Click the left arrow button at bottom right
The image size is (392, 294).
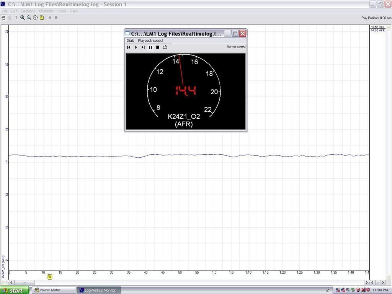372,283
